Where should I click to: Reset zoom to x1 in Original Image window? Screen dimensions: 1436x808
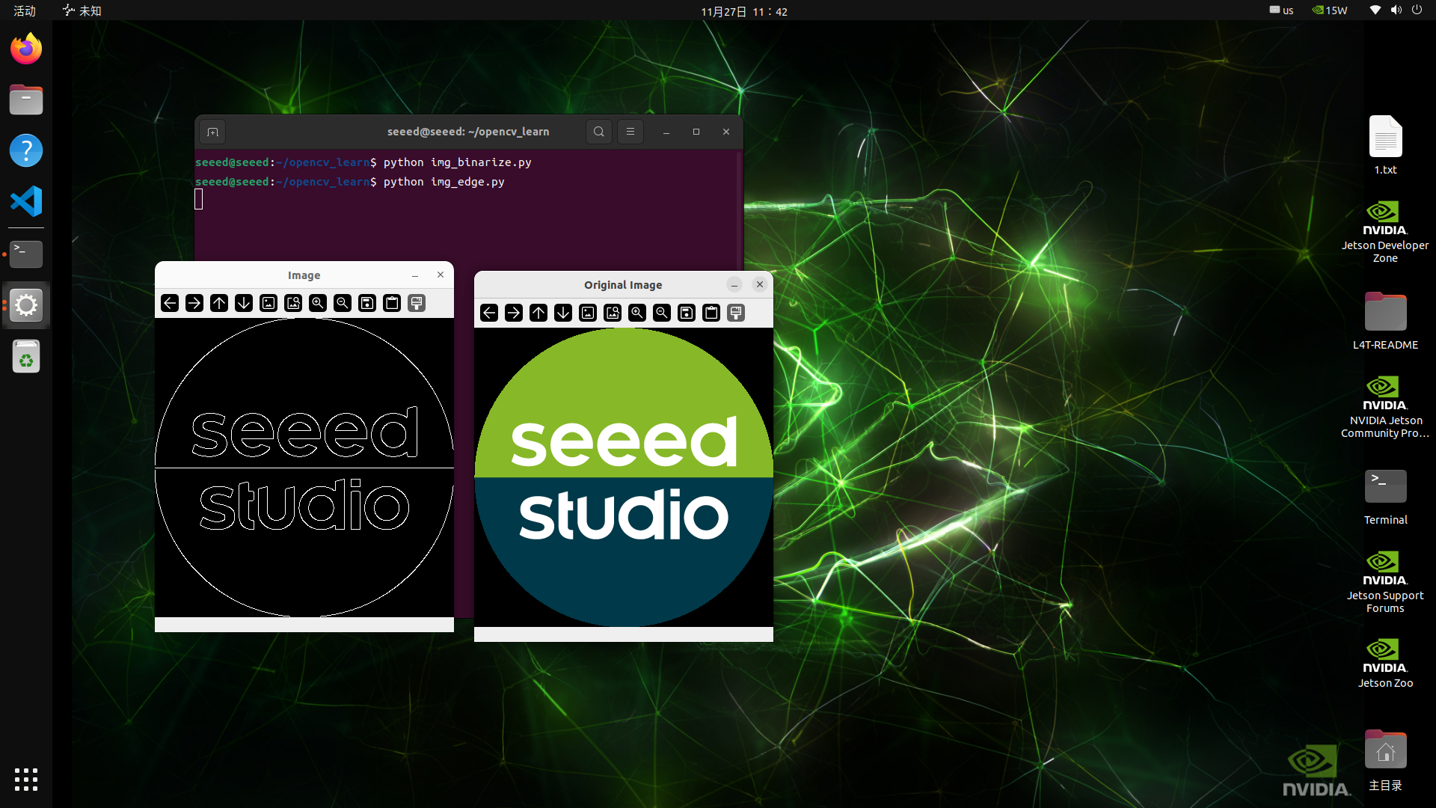588,313
